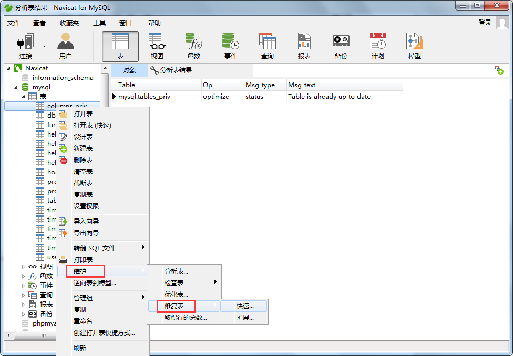Collapse the Navicat connection node
Image resolution: width=513 pixels, height=356 pixels.
[8, 68]
